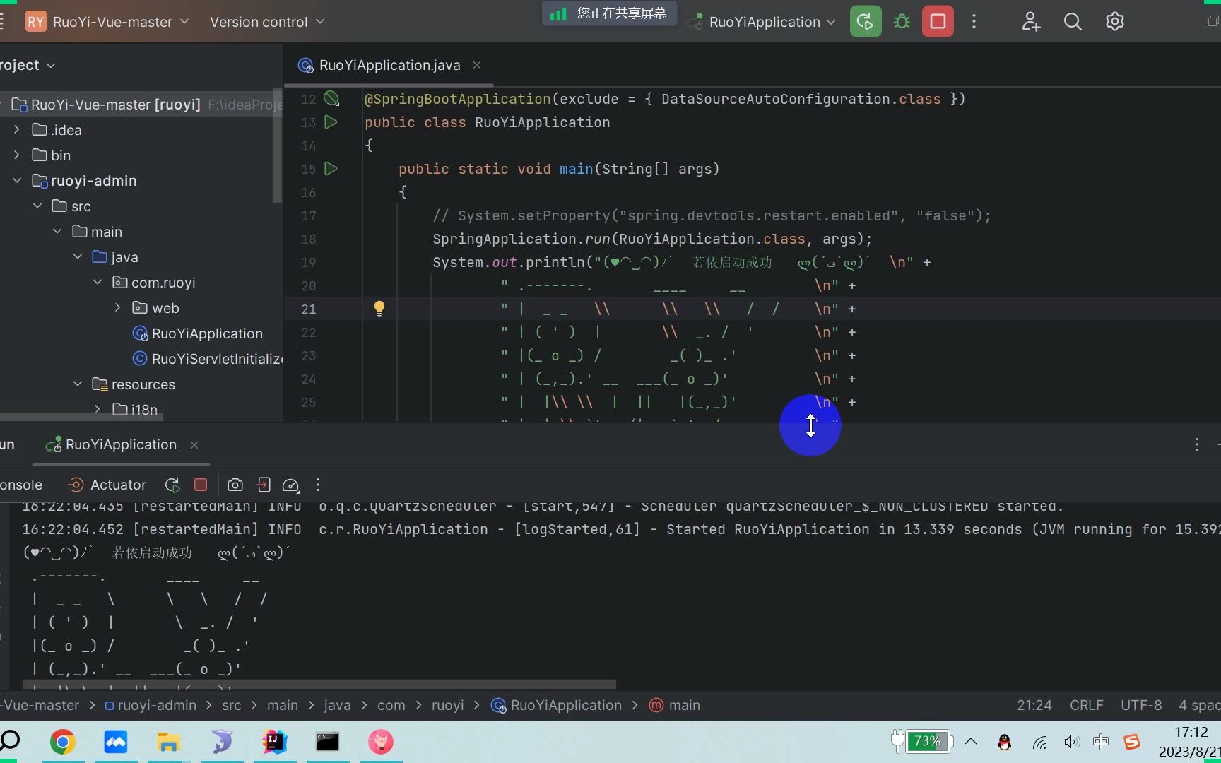Collapse the com.ruoyi package
Screen dimensions: 1221x763
[98, 282]
